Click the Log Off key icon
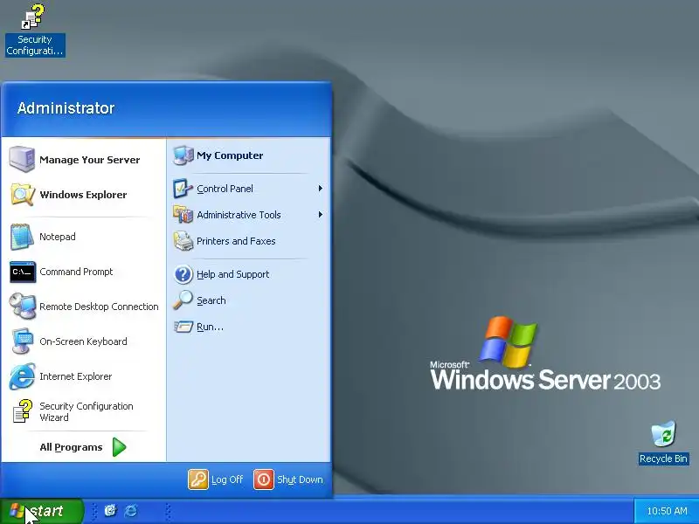699x524 pixels. coord(198,479)
